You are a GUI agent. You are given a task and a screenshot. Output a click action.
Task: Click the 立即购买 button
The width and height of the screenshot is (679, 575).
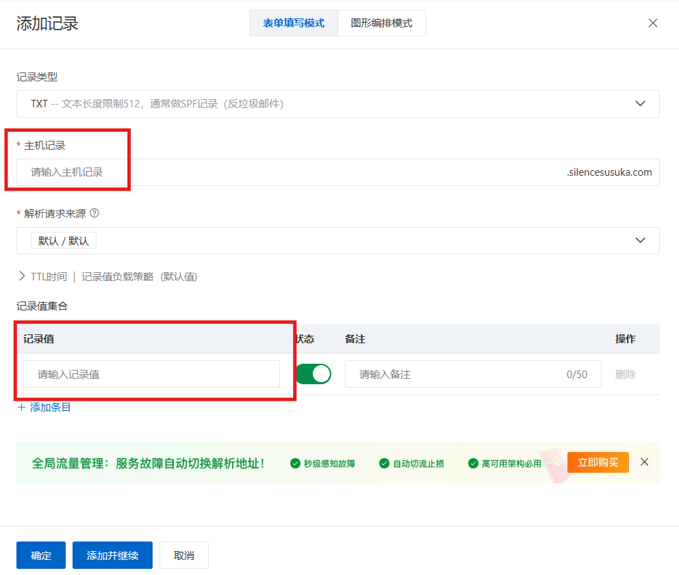(x=598, y=463)
